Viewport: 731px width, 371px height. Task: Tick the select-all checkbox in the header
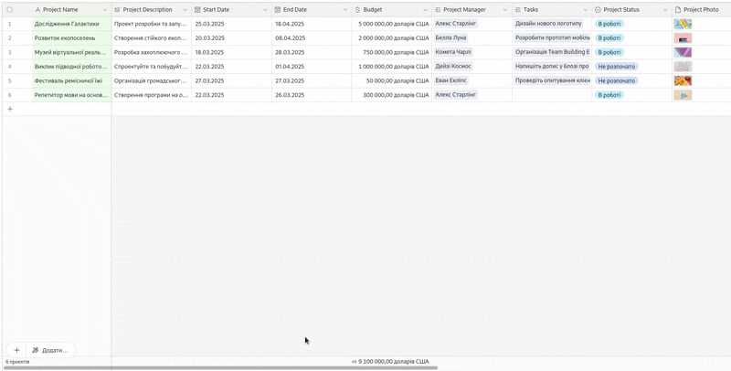point(10,10)
